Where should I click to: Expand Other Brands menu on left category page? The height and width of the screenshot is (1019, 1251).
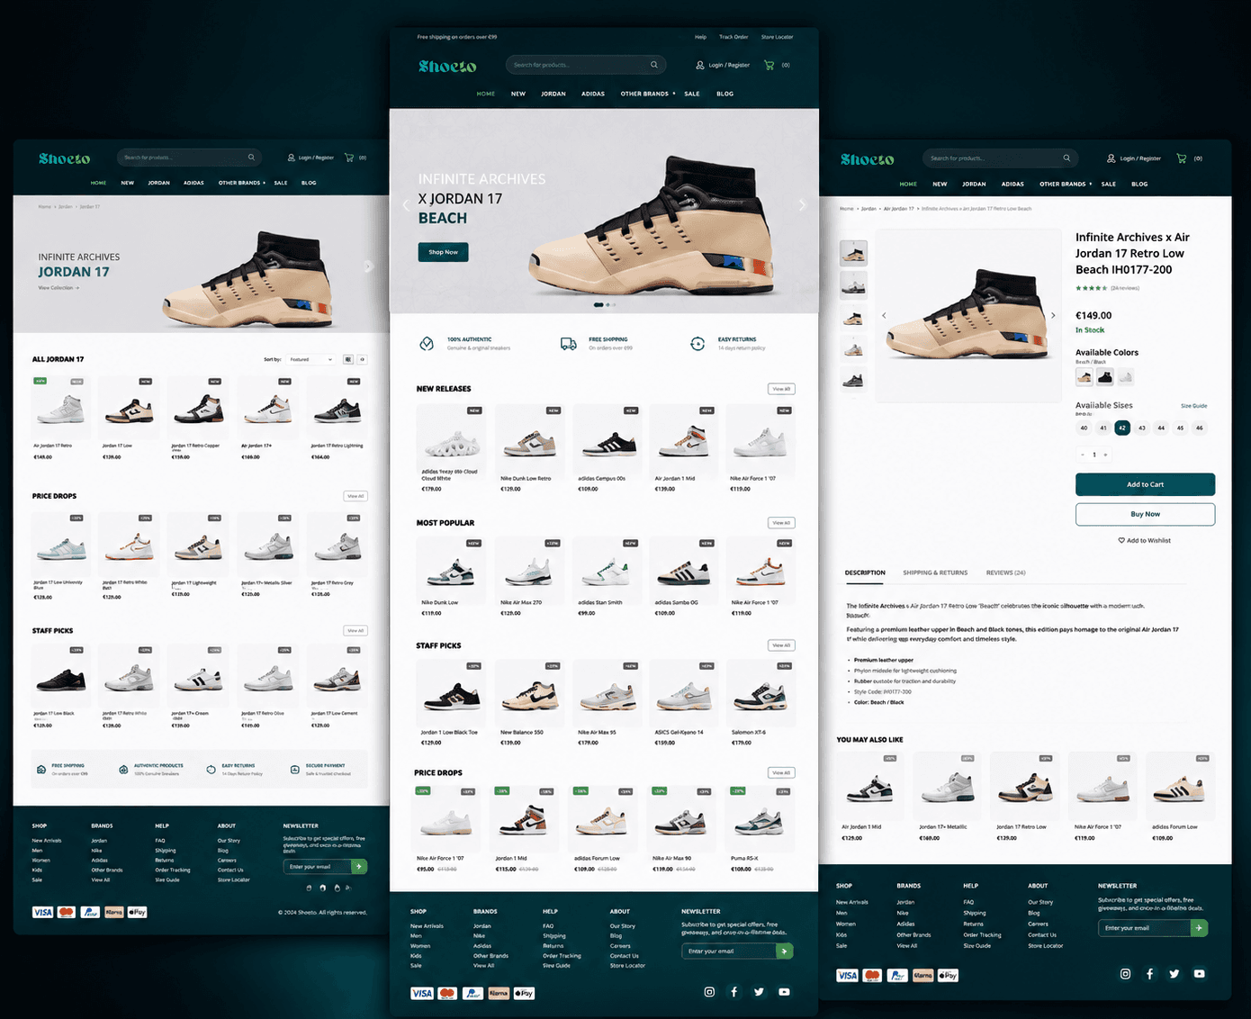point(241,183)
